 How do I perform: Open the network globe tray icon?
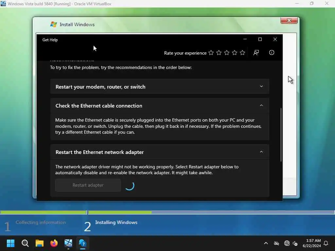(x=287, y=243)
